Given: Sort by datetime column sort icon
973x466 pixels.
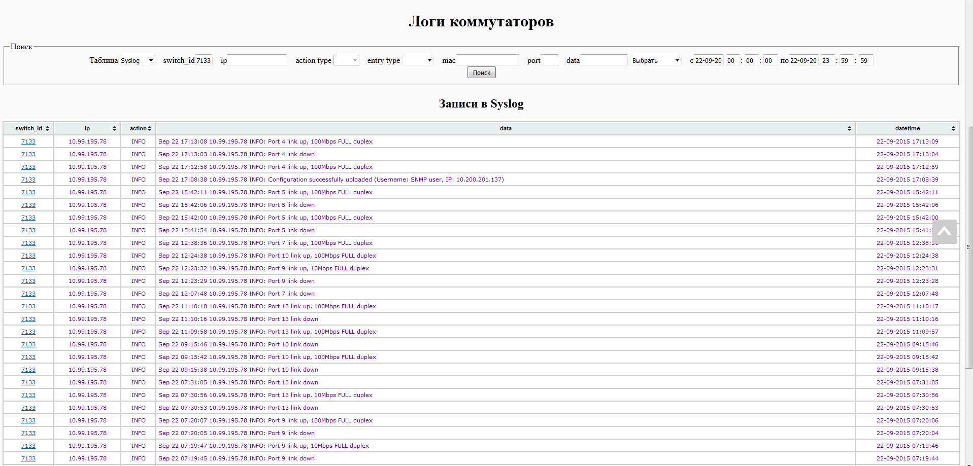Looking at the screenshot, I should coord(953,129).
